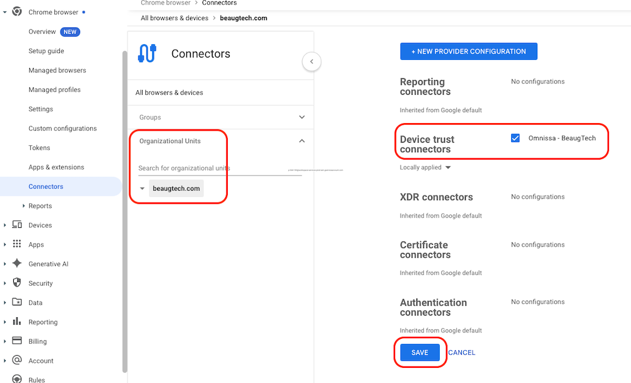
Task: Click the Apps grid icon
Action: coord(17,244)
